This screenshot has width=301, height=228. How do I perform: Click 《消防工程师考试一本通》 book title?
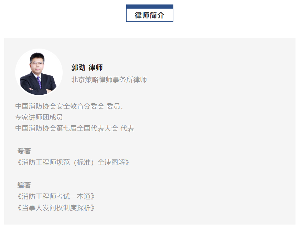point(56,196)
